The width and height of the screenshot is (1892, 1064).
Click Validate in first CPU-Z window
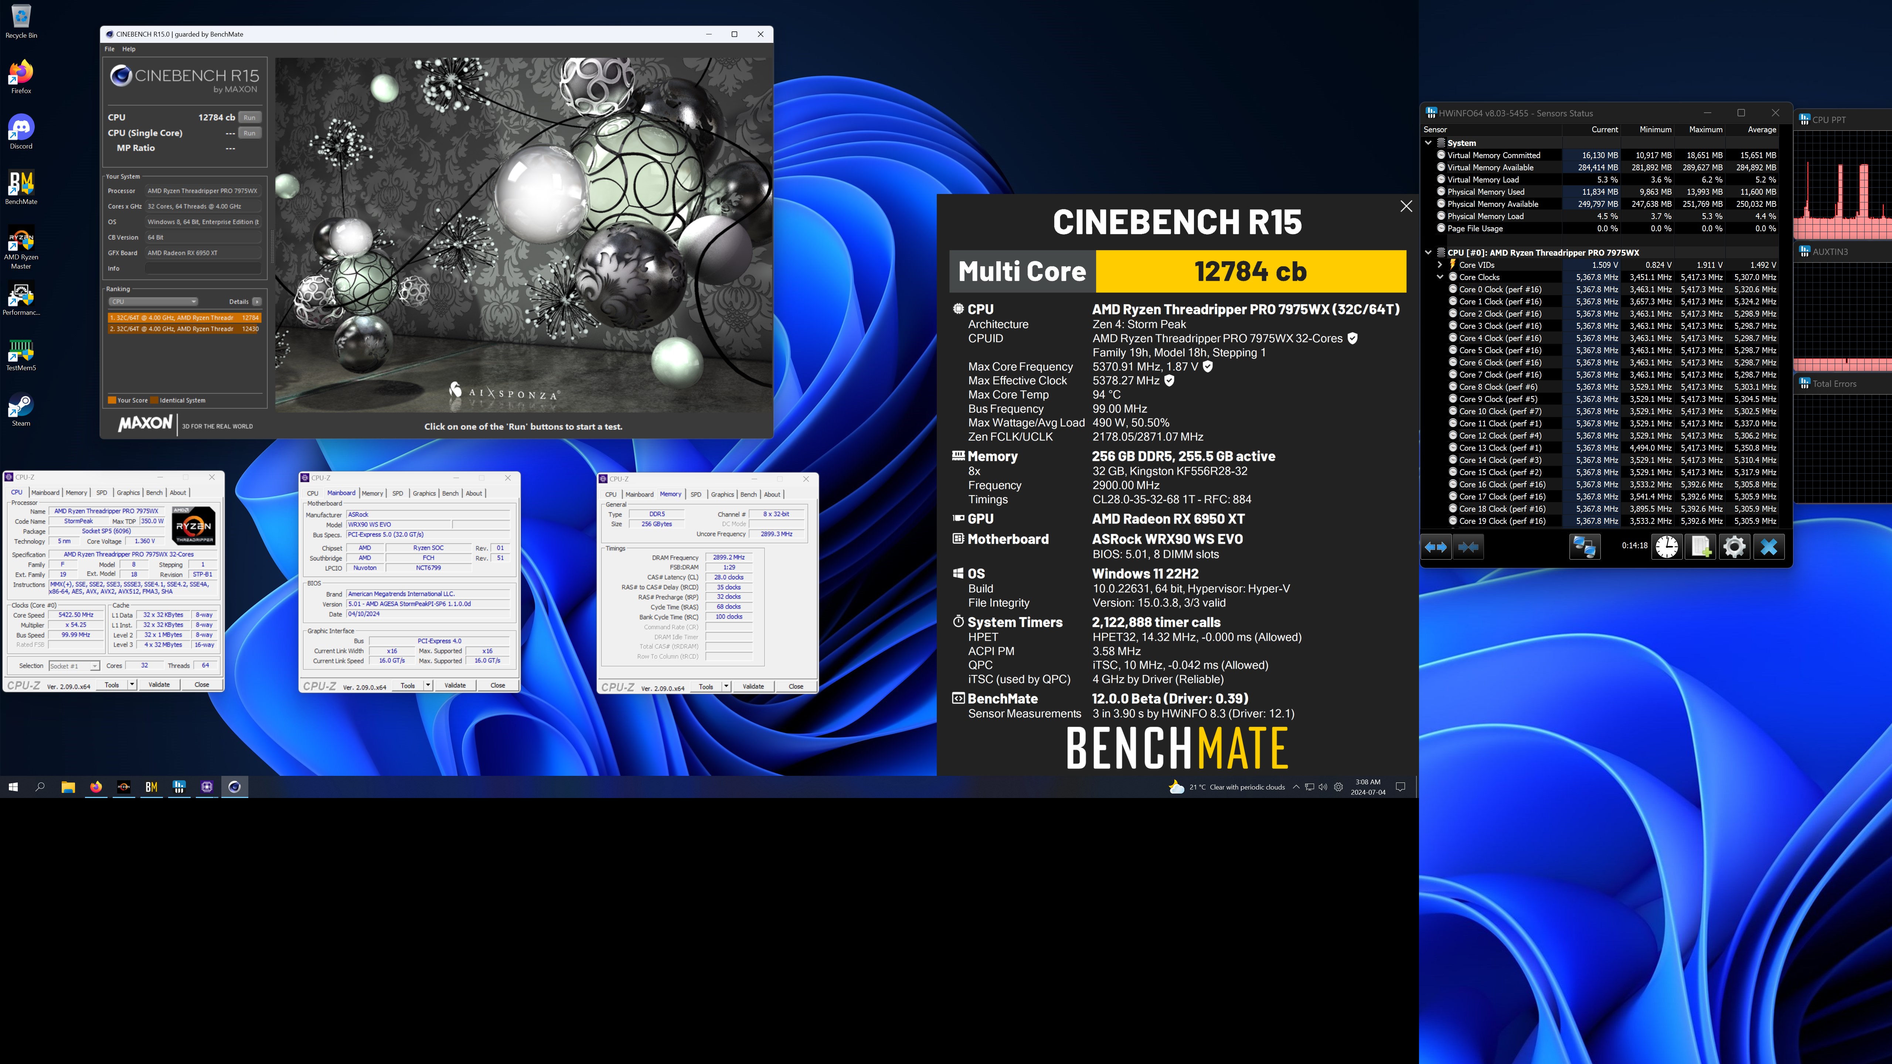pyautogui.click(x=159, y=684)
